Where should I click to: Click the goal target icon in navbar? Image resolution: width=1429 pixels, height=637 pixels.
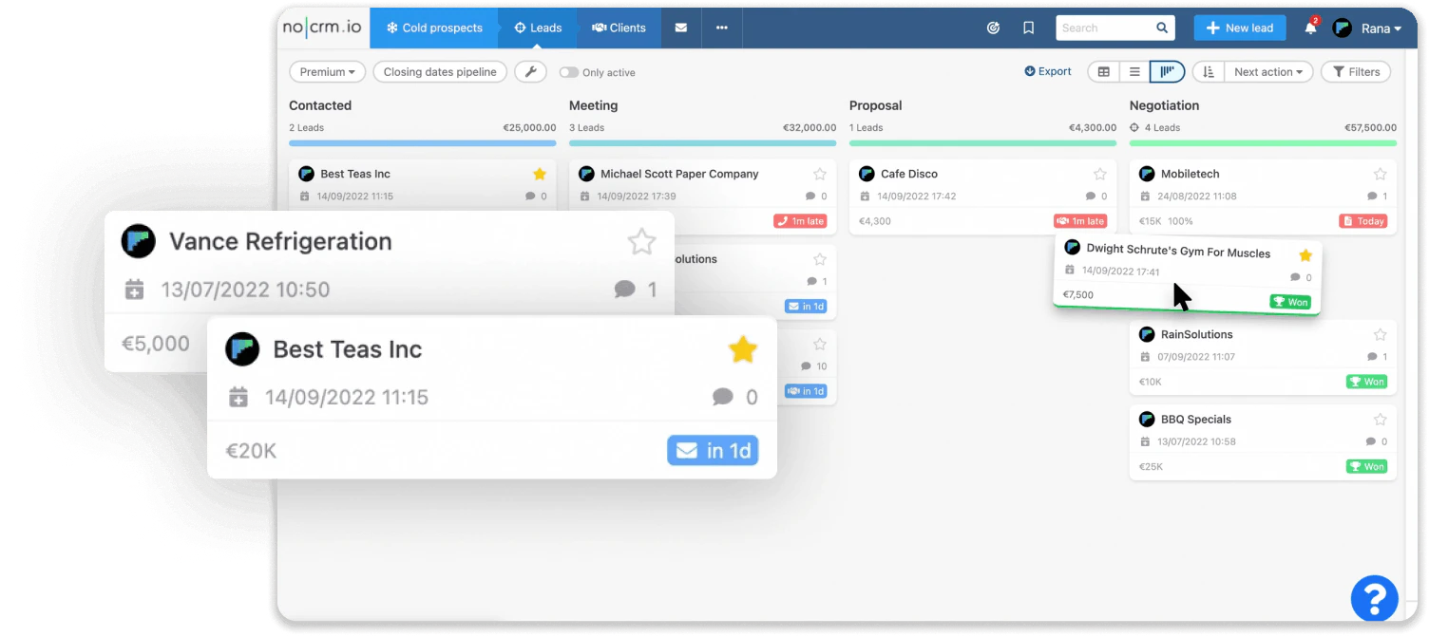pyautogui.click(x=994, y=28)
